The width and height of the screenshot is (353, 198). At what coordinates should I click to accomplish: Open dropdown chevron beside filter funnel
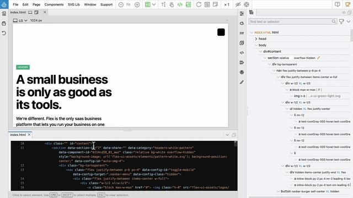pos(349,21)
